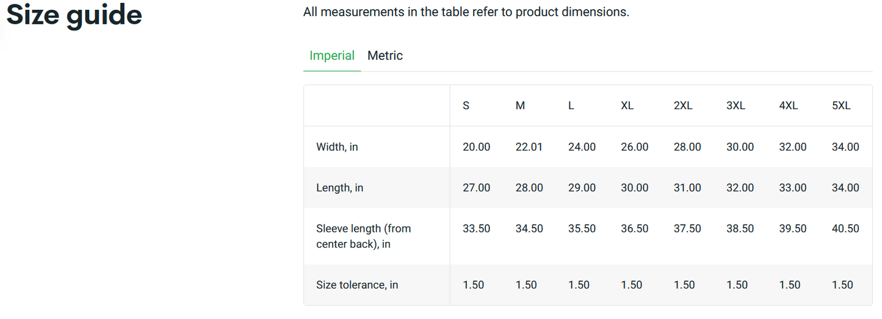Screen dimensions: 882x319
Task: Click the S size column header
Action: coord(466,106)
